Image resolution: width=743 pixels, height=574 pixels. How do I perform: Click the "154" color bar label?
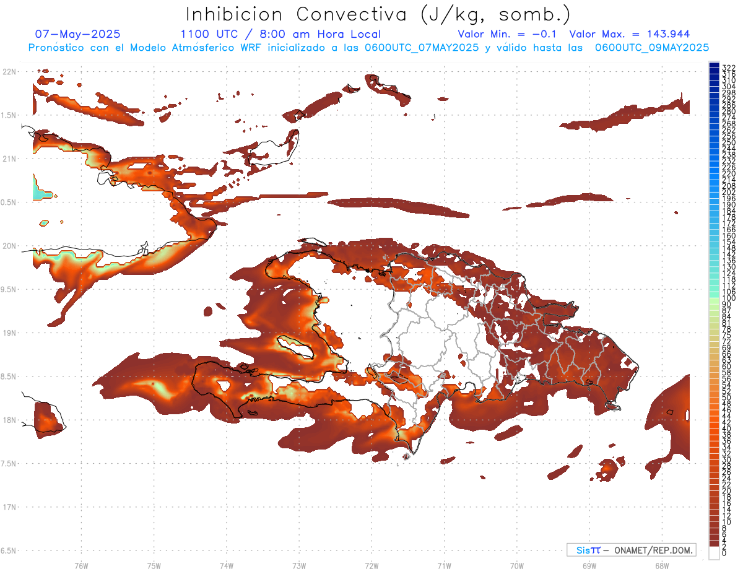pos(728,242)
